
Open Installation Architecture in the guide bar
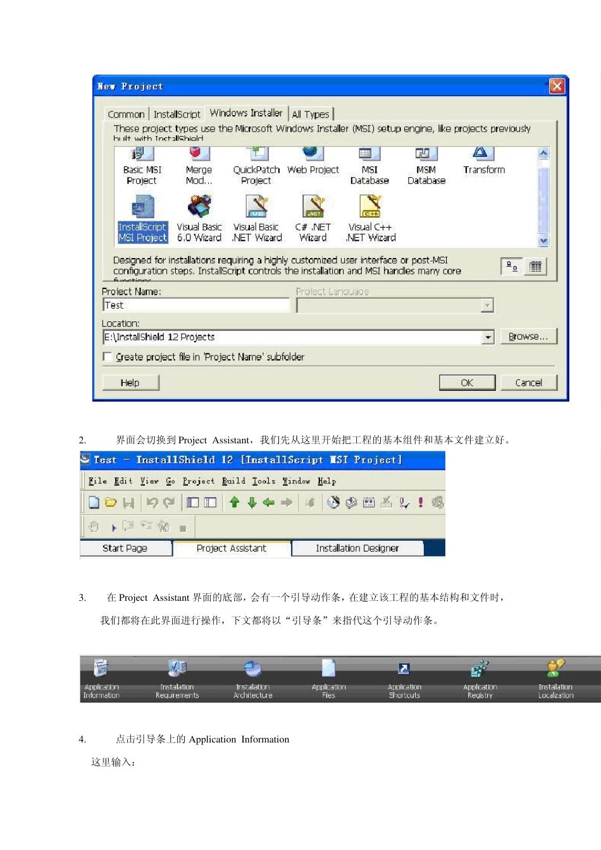tap(253, 679)
